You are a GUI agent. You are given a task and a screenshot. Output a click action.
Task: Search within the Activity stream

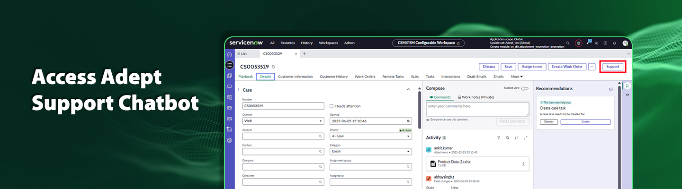pos(508,138)
